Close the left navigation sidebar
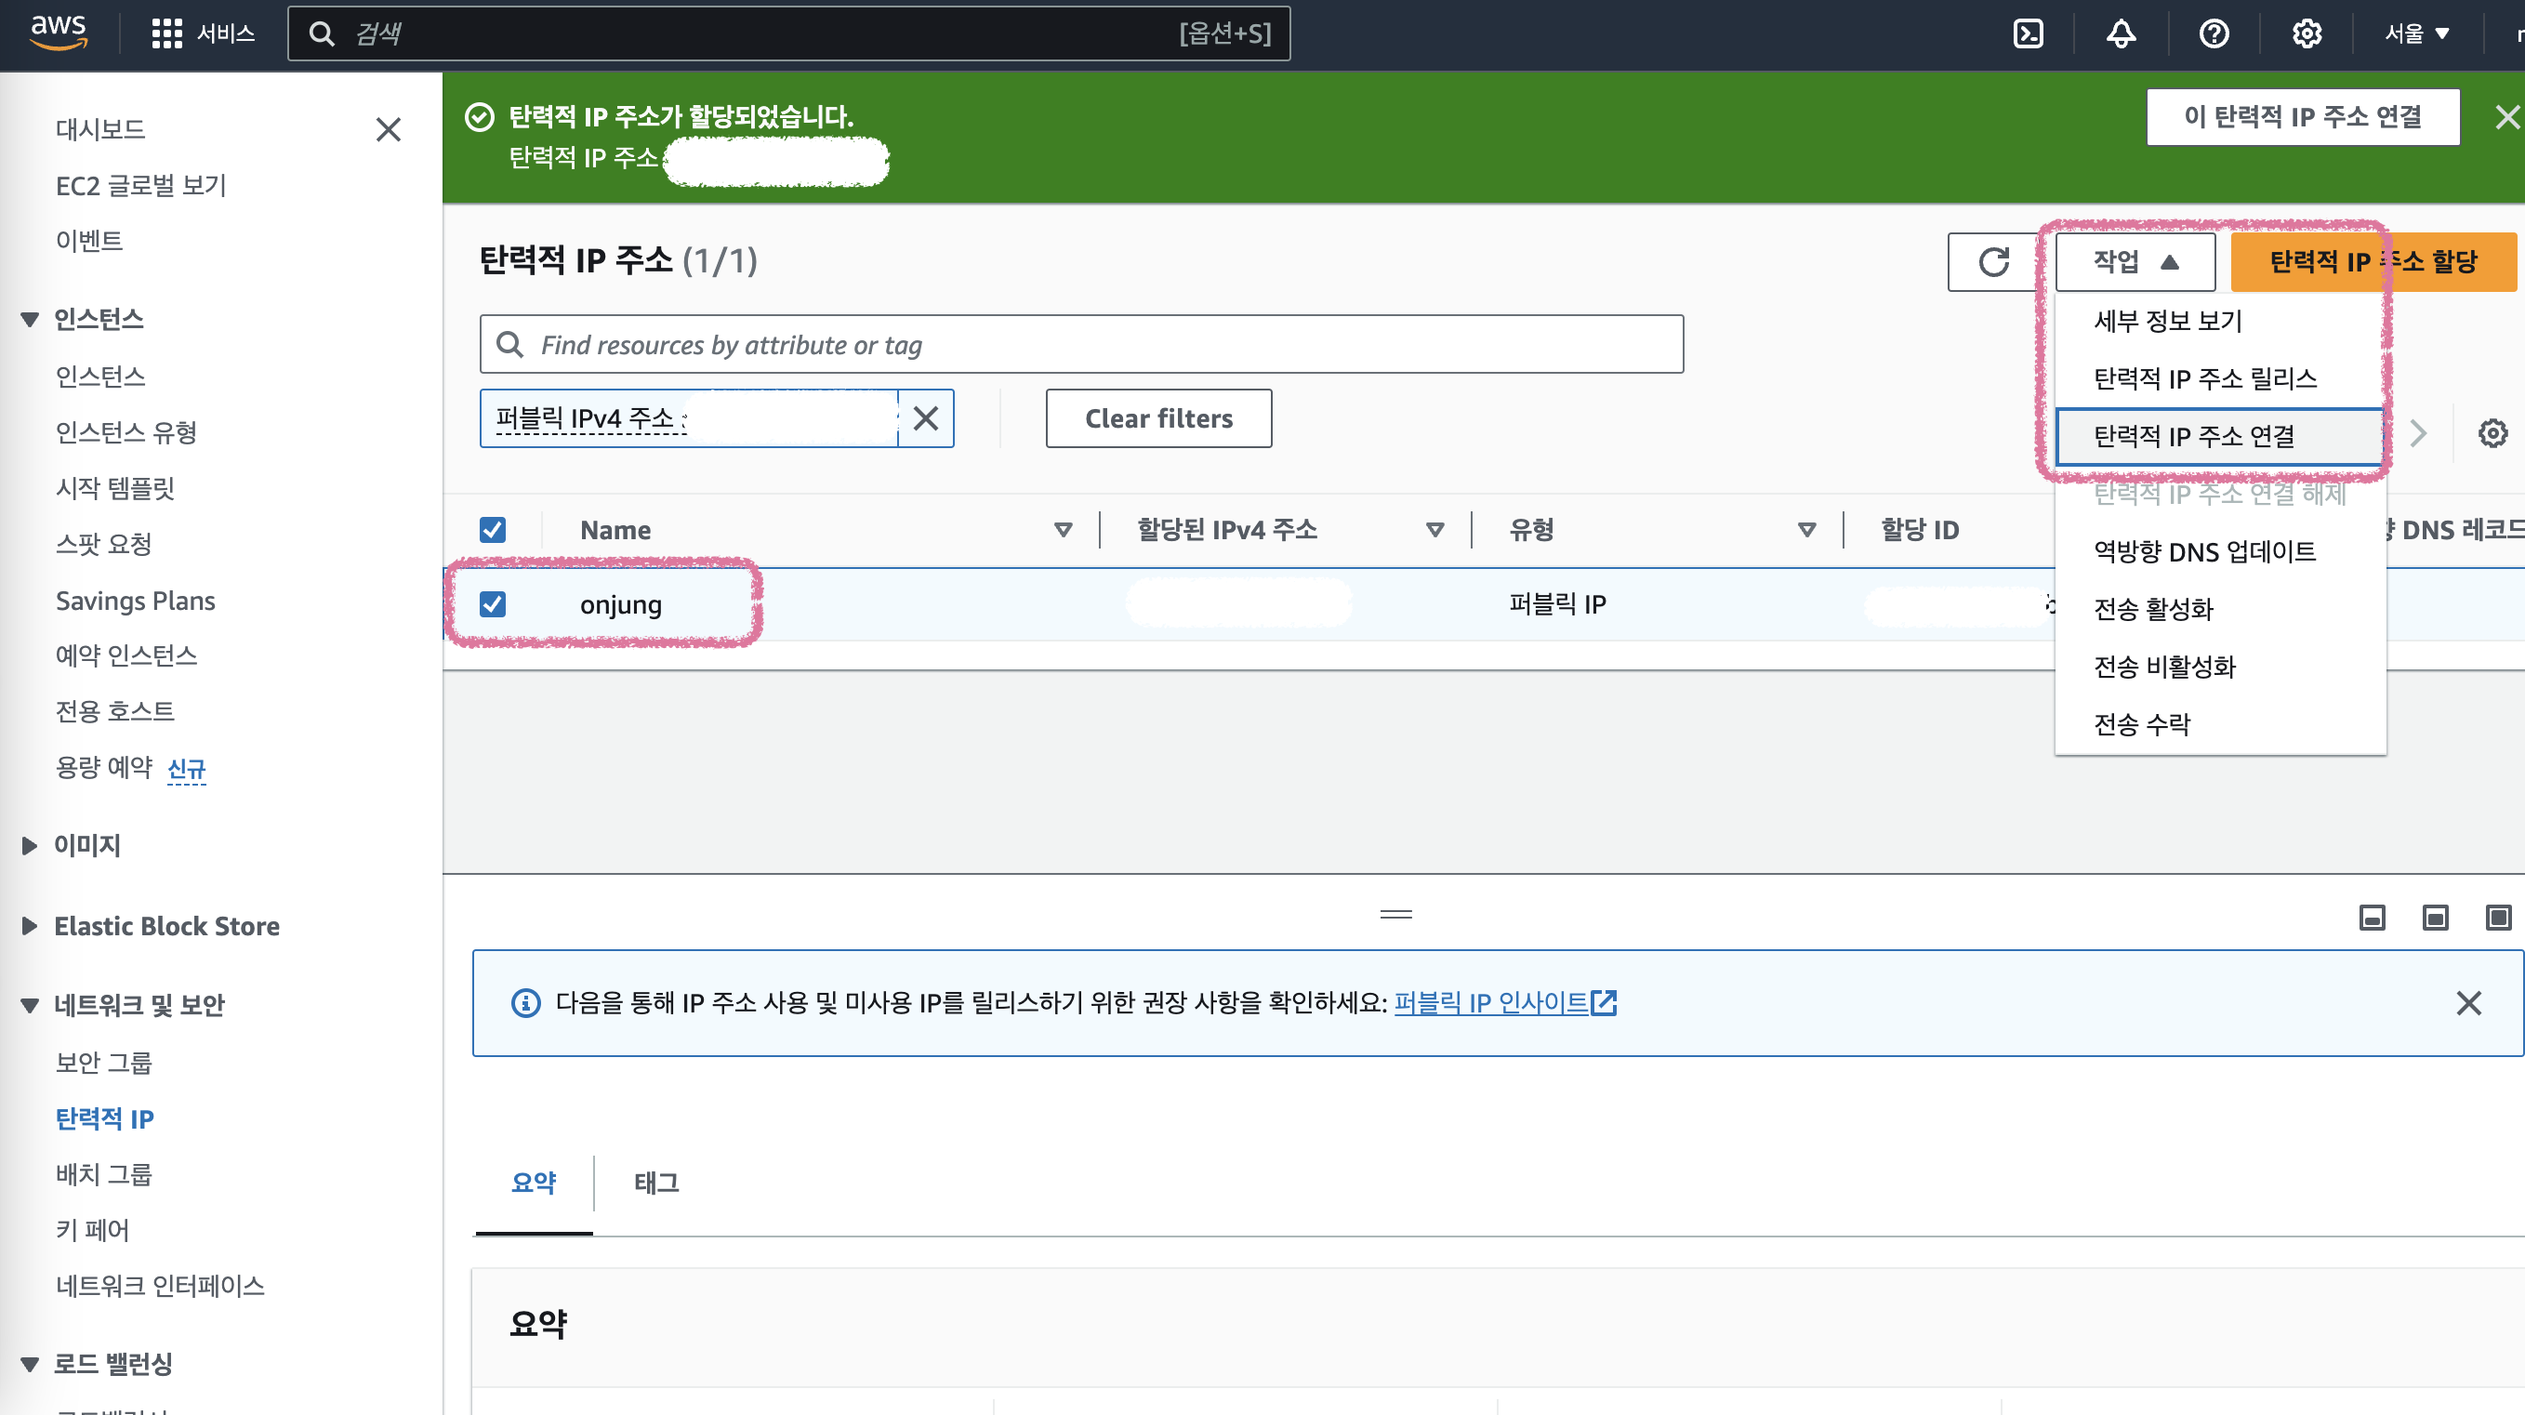 click(x=389, y=129)
